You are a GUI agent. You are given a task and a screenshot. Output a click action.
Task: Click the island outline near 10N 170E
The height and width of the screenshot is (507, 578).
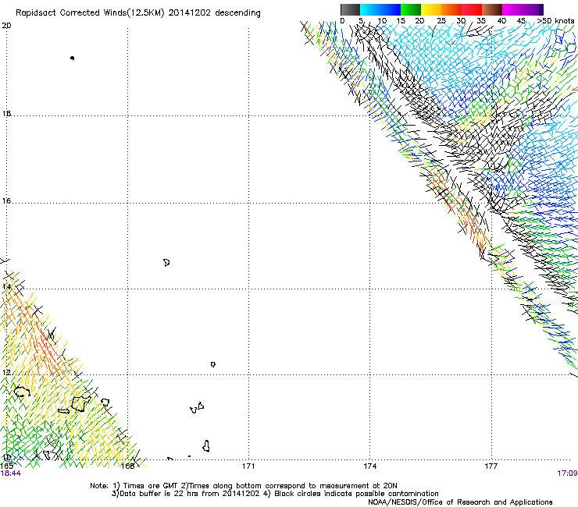click(206, 446)
